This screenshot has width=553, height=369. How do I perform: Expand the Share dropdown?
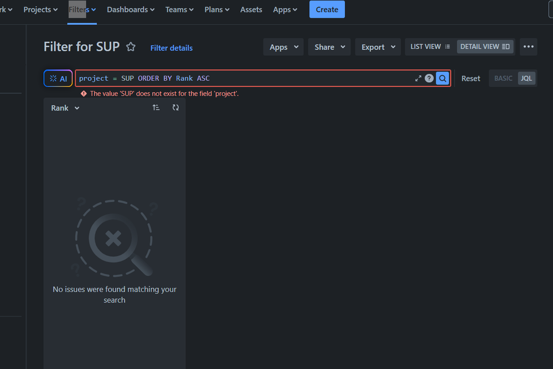click(x=329, y=47)
